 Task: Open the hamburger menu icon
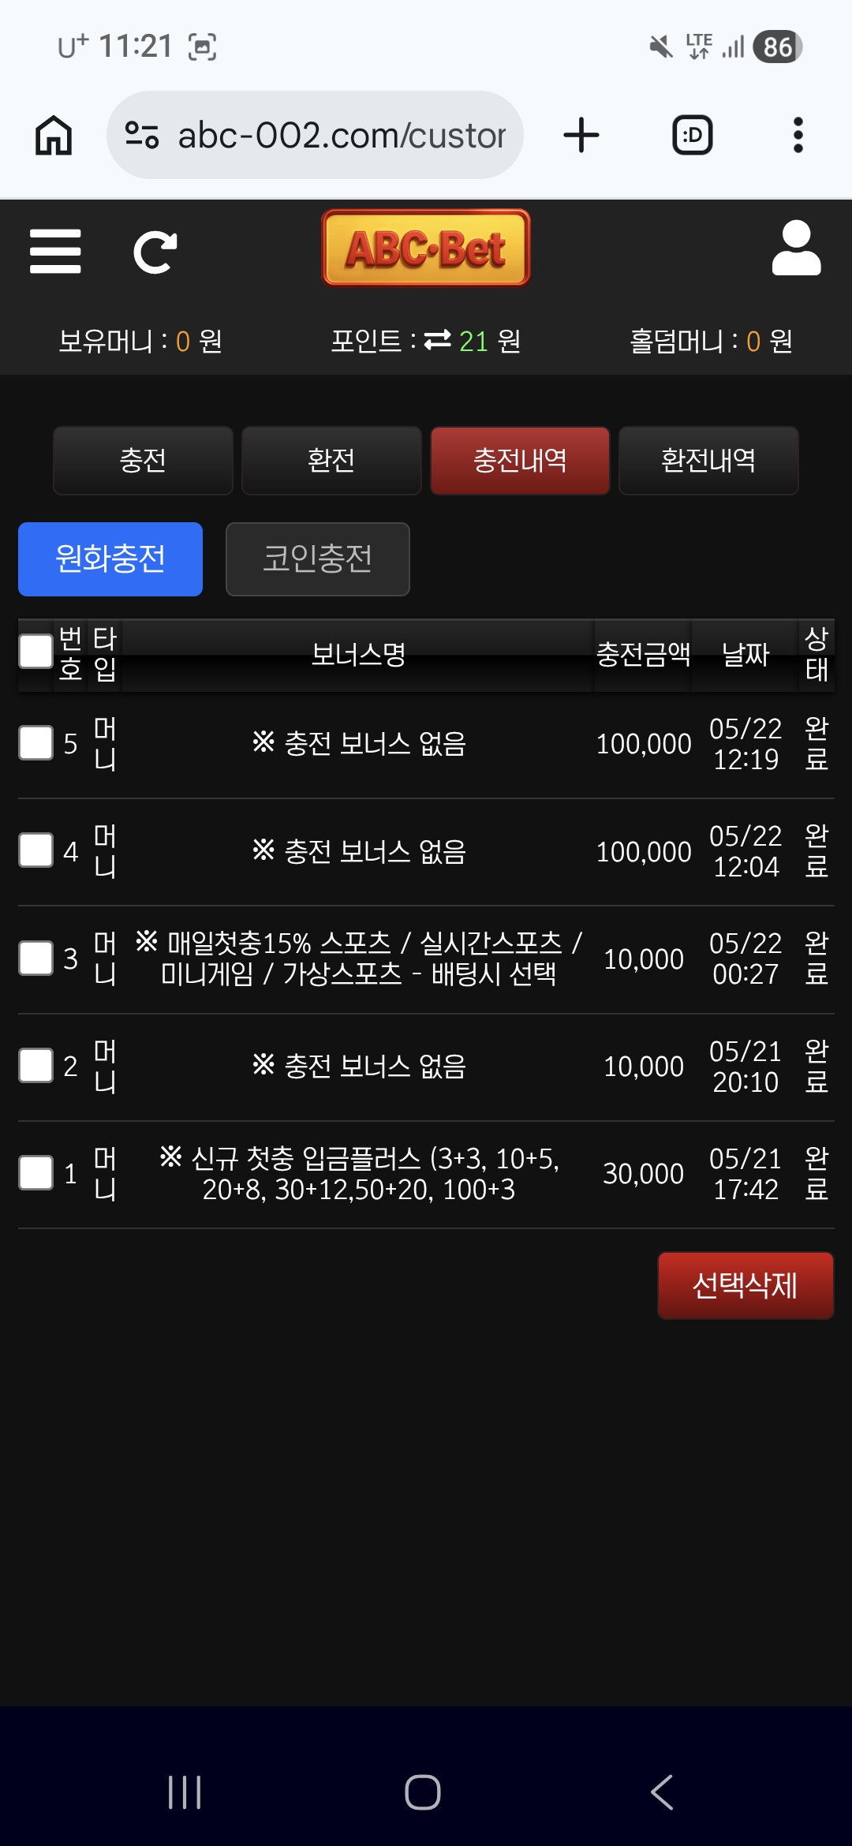click(x=55, y=252)
